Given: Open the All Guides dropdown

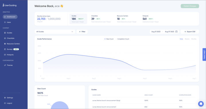Looking at the screenshot, I should tap(55, 32).
